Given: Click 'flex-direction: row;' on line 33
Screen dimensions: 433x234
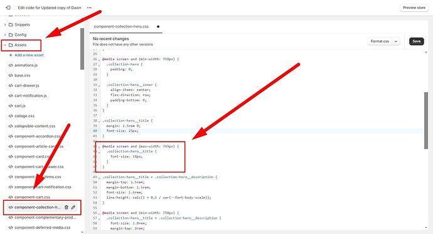Looking at the screenshot, I should click(131, 95).
